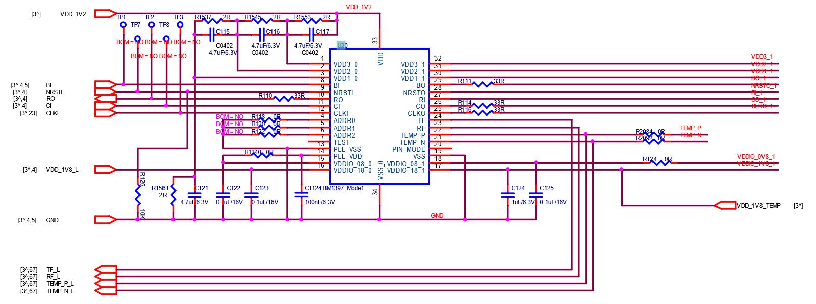Click the TP1 test point circle
816x304 pixels.
123,24
